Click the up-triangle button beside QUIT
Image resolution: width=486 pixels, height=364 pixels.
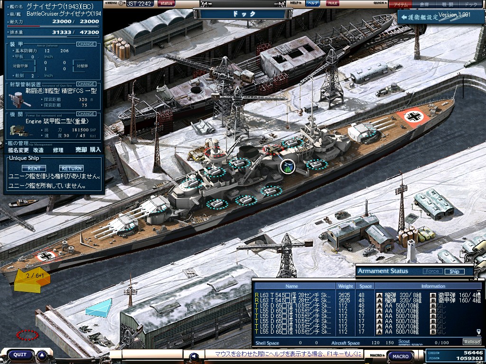pyautogui.click(x=42, y=355)
